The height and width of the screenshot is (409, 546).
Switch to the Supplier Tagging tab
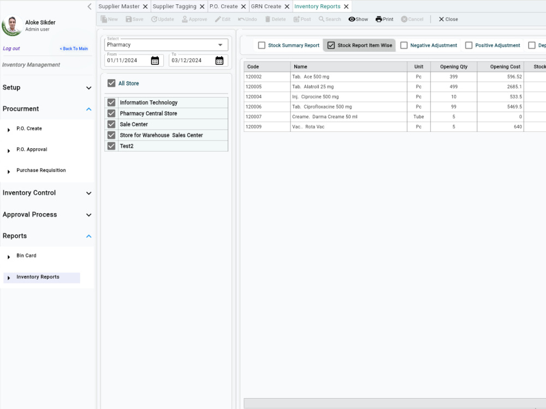[x=175, y=7]
